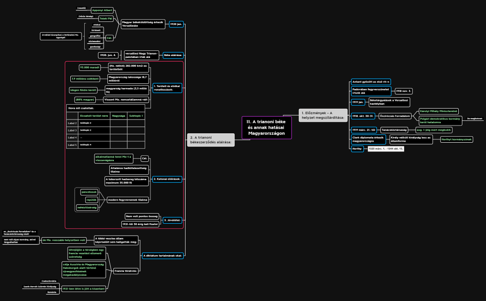Select the 'Label 4' table row label
Image resolution: width=486 pixels, height=301 pixels.
click(x=72, y=138)
